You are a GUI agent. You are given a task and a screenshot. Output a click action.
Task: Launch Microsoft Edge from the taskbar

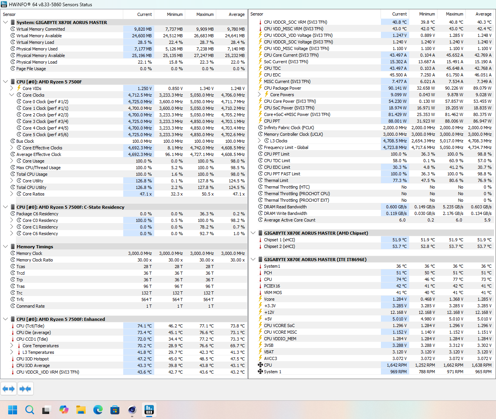[98, 410]
